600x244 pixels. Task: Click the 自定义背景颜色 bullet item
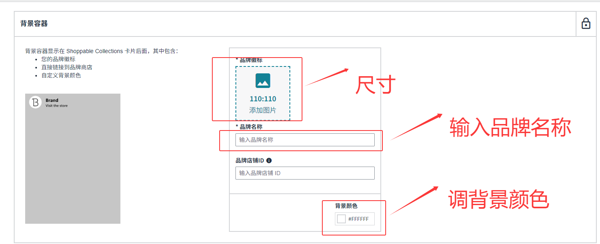tap(61, 75)
